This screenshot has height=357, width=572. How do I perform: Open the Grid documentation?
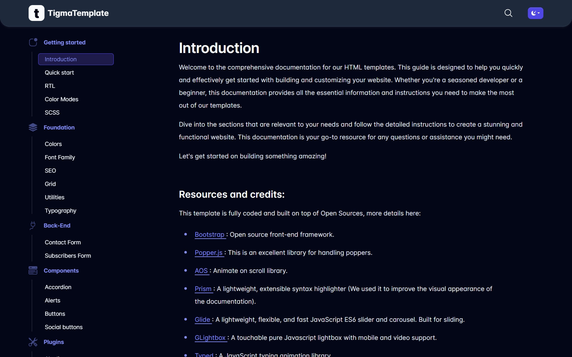[50, 184]
